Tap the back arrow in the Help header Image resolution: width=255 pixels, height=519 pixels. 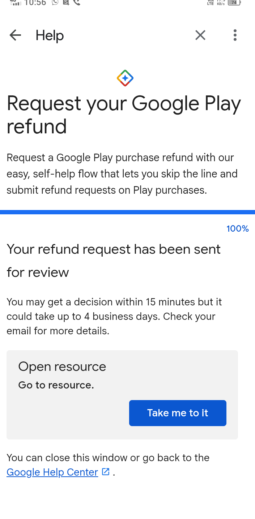click(x=15, y=35)
